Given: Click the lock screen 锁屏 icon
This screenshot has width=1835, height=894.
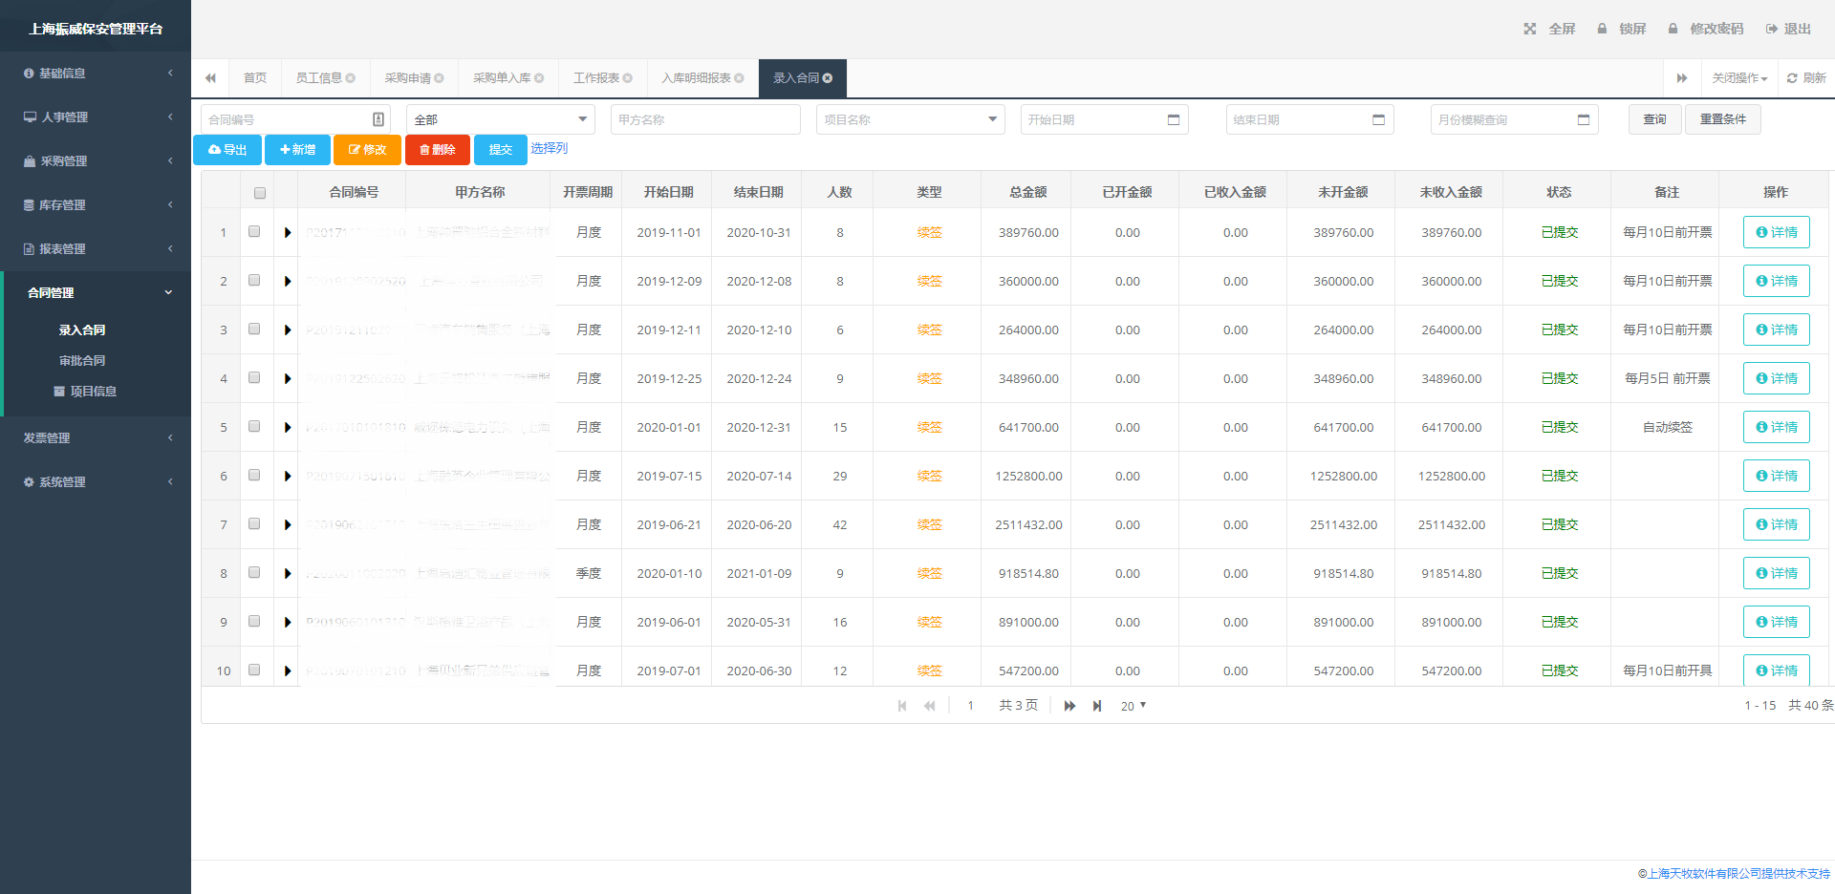Looking at the screenshot, I should 1602,29.
